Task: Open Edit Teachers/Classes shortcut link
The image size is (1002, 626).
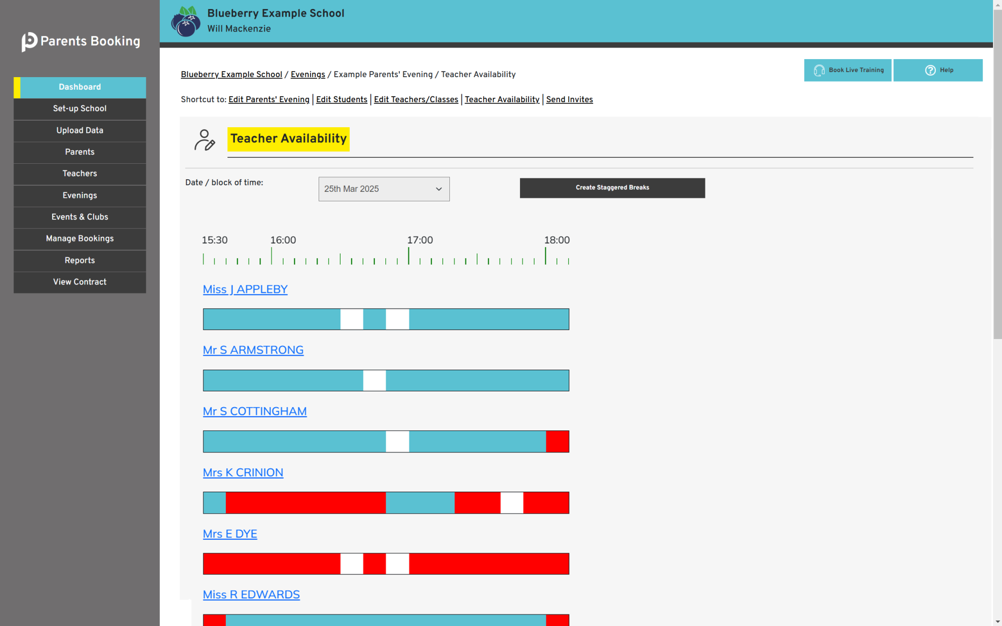Action: [x=416, y=100]
